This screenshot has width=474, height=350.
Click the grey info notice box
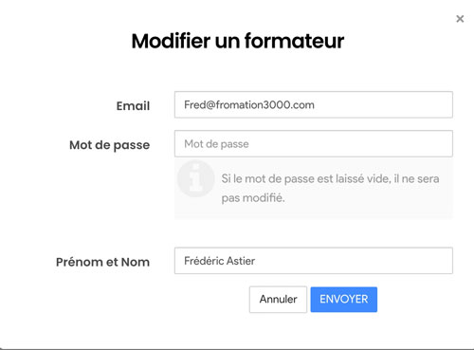point(314,189)
